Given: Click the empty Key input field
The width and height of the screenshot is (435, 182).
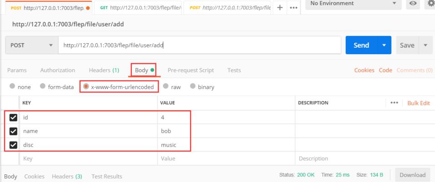Looking at the screenshot, I should coord(89,158).
